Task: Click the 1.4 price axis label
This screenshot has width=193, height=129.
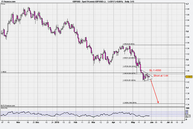Action: (x=187, y=88)
